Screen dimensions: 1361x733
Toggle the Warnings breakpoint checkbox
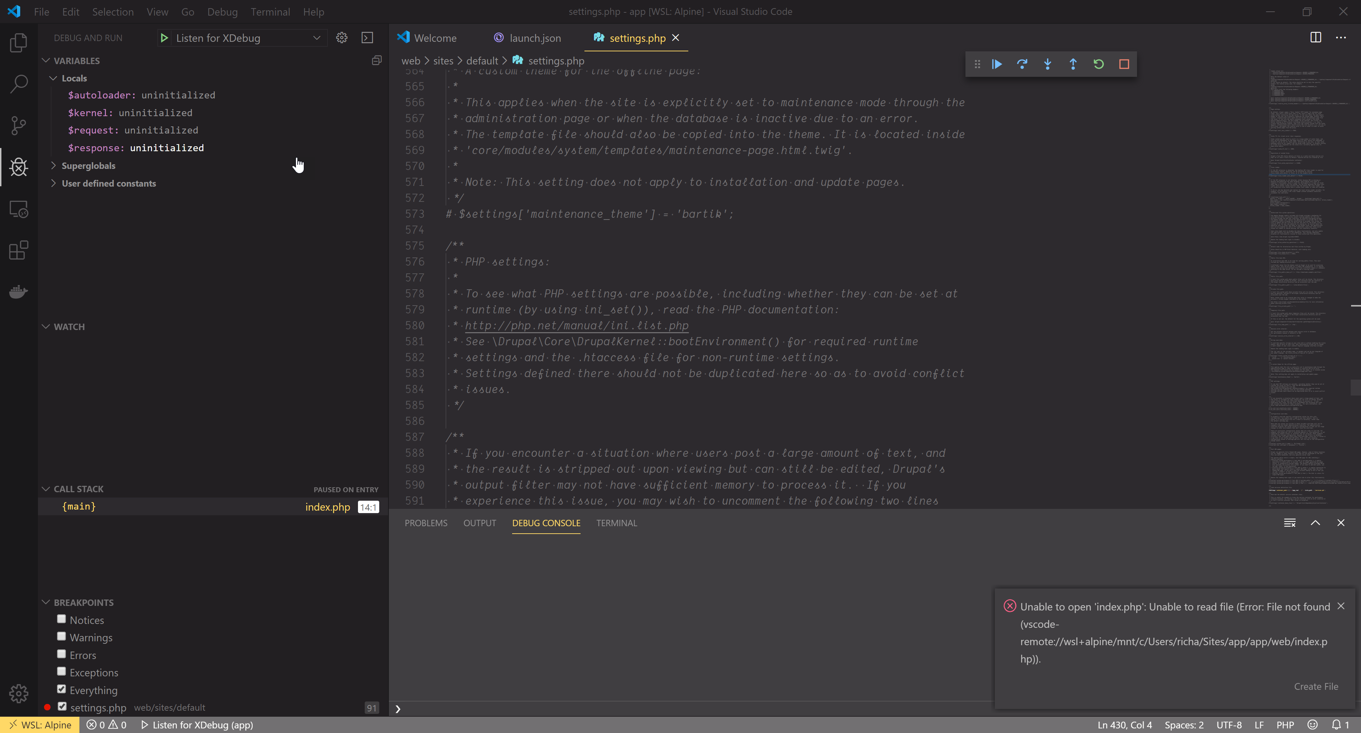click(x=62, y=636)
